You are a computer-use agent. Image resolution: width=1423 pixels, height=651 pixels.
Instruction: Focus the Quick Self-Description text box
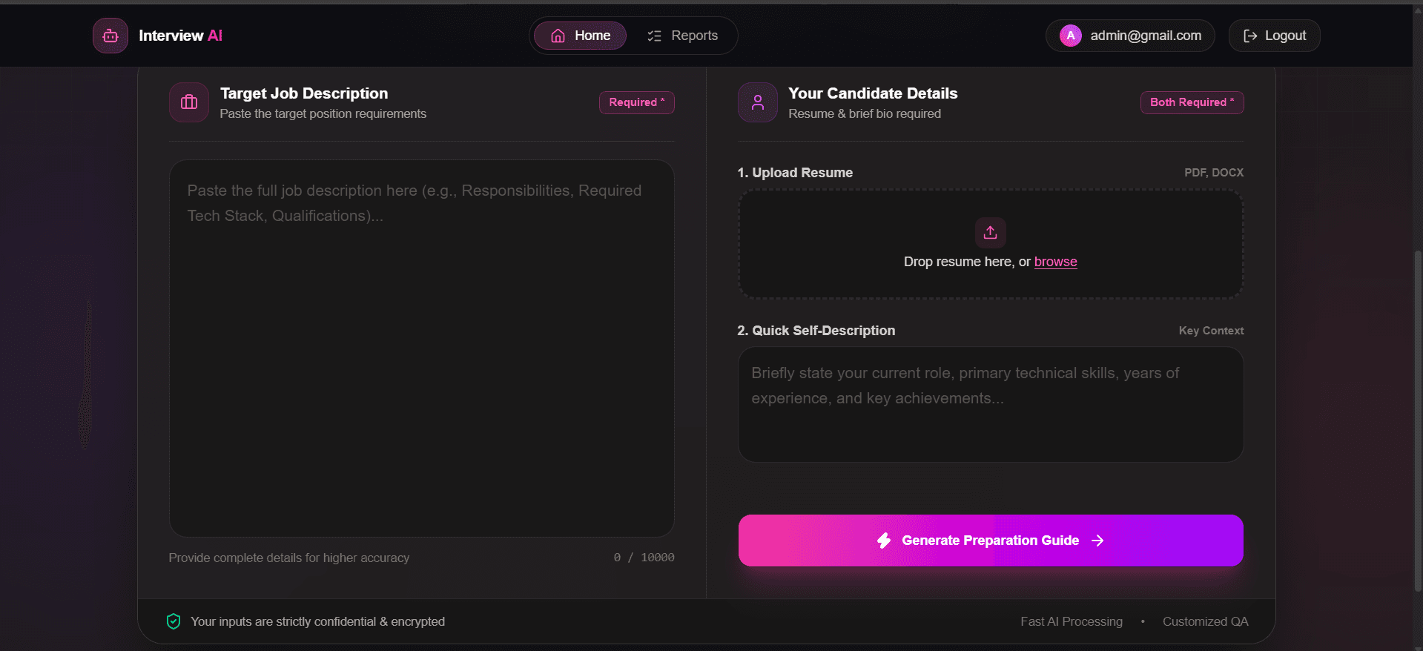point(991,405)
